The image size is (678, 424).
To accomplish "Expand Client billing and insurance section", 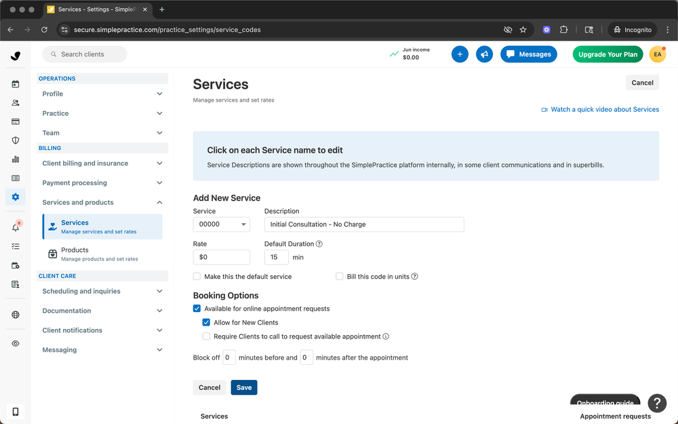I will tap(102, 163).
